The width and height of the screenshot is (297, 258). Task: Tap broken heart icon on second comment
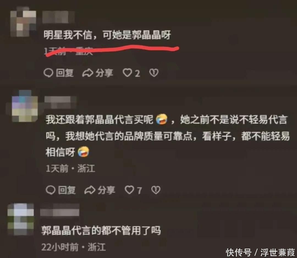(156, 190)
